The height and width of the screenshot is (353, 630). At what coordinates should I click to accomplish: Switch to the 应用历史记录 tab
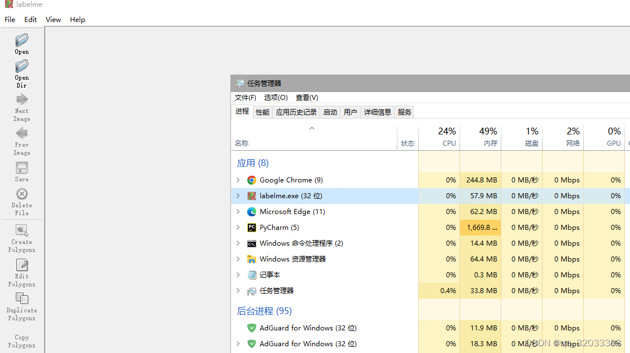(296, 112)
